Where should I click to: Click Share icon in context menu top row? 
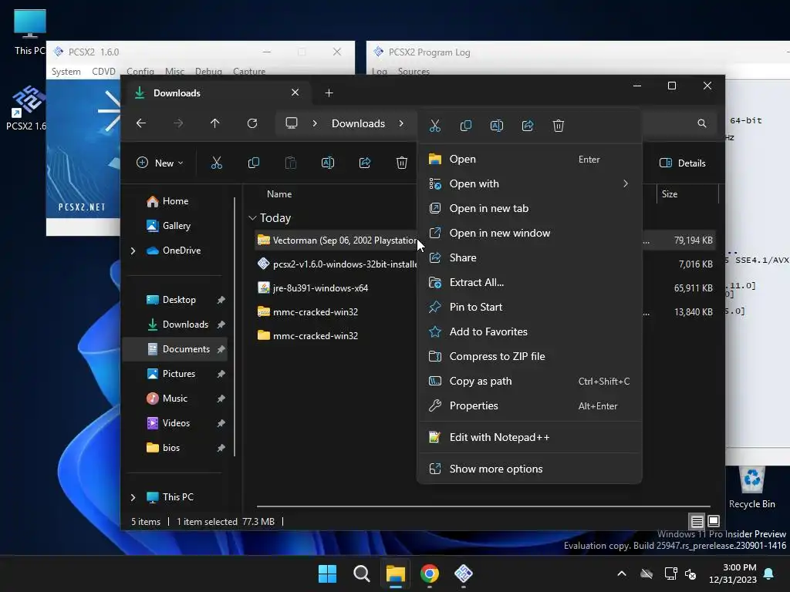coord(528,126)
